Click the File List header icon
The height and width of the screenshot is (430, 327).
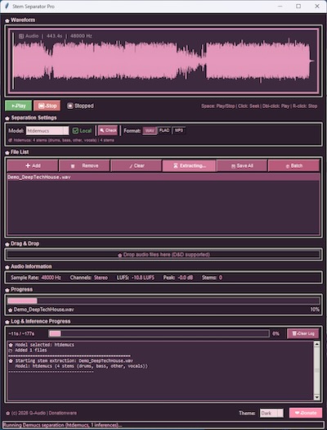(x=7, y=152)
